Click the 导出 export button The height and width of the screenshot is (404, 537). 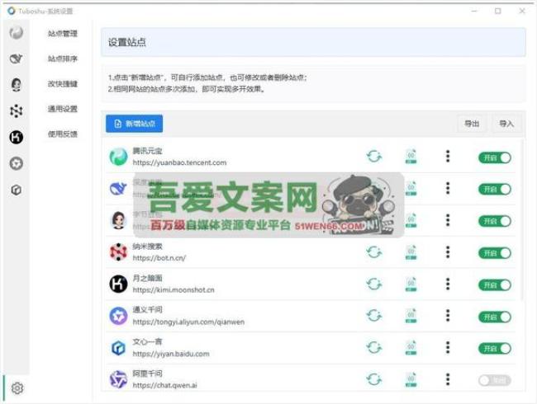click(472, 124)
